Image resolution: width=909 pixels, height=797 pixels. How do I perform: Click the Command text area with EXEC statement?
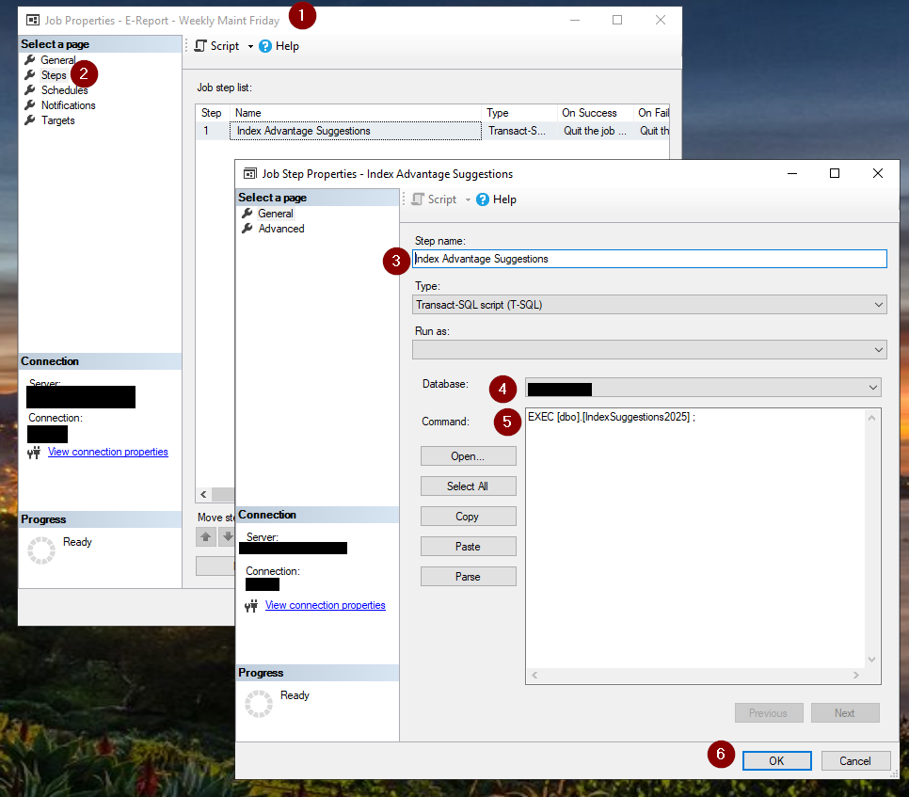pyautogui.click(x=694, y=536)
